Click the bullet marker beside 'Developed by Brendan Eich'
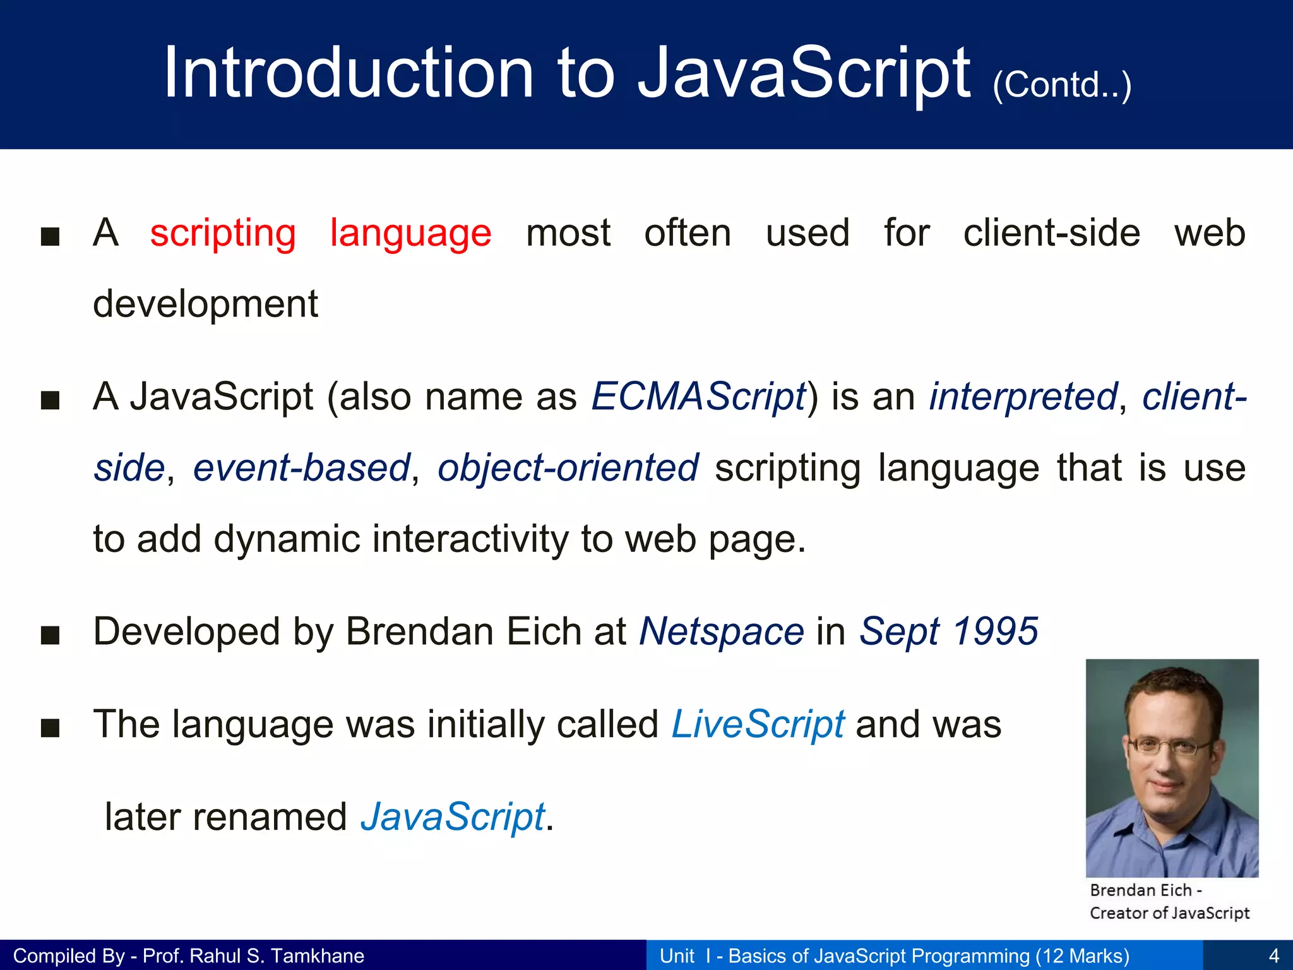 (50, 635)
